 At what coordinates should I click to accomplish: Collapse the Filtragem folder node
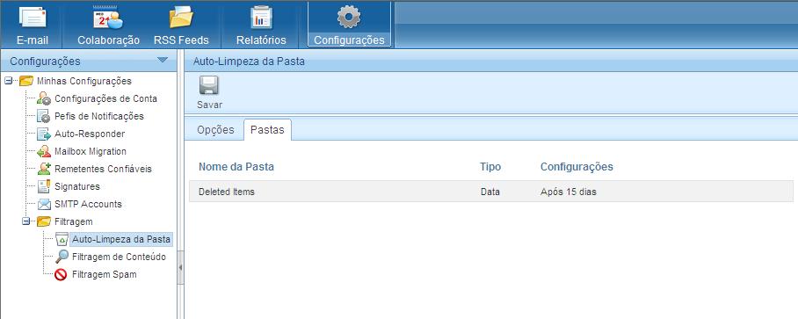[x=26, y=221]
